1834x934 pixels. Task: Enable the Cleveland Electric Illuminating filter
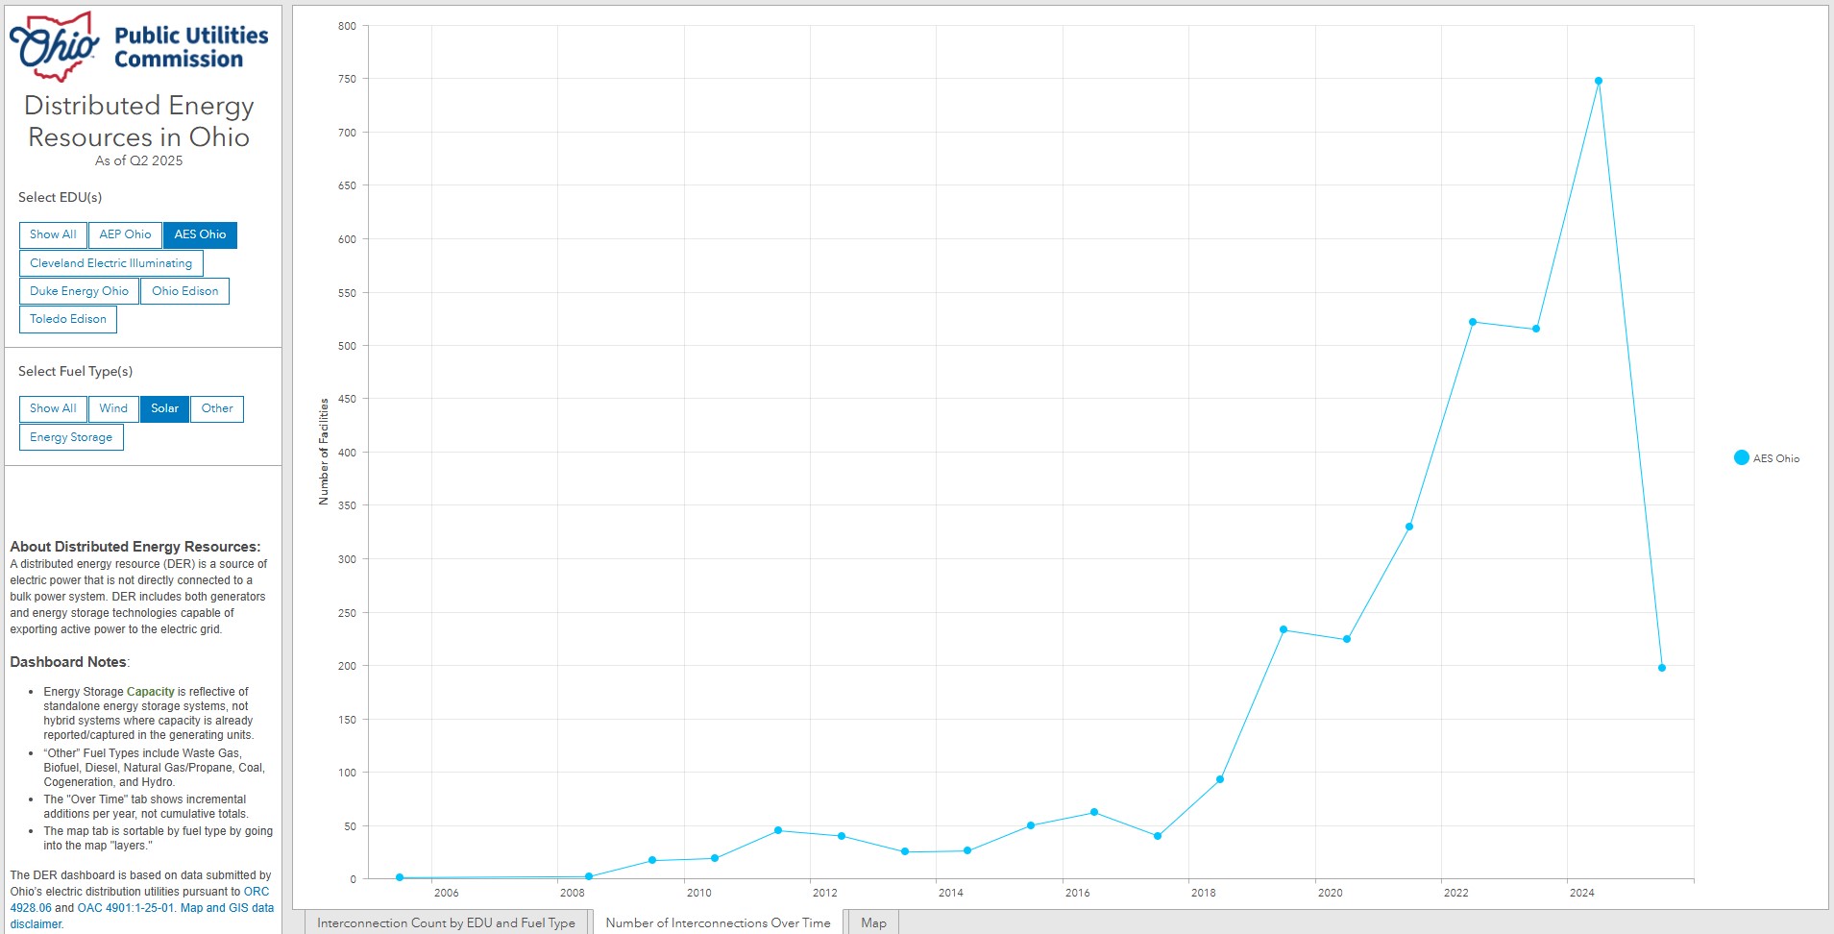click(x=110, y=263)
